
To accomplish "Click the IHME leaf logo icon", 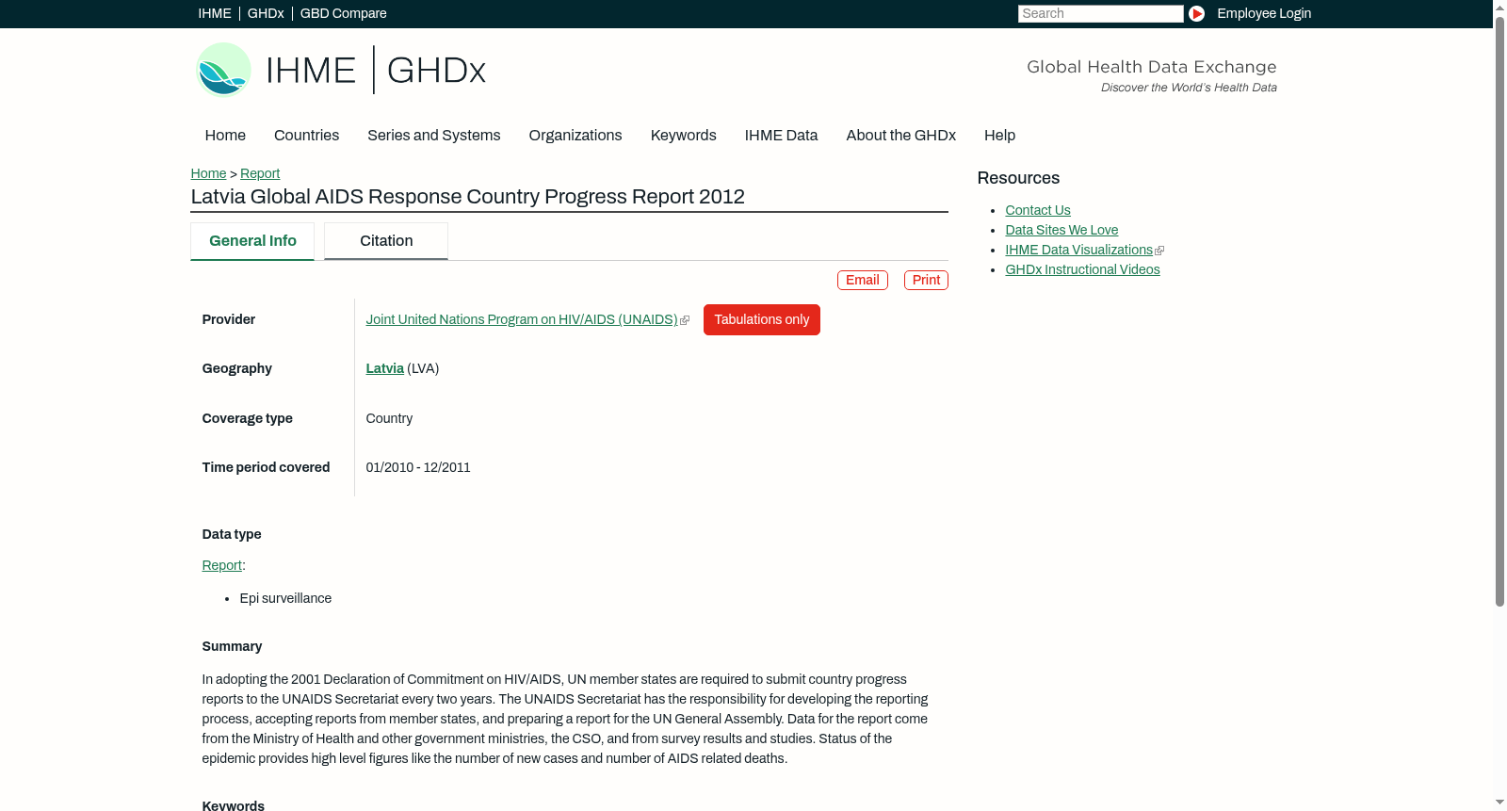I will (x=223, y=70).
